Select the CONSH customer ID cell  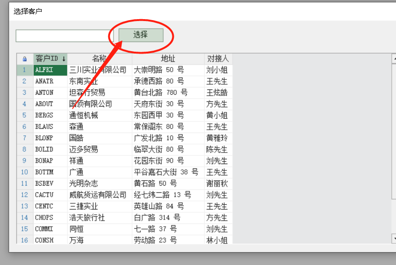click(x=50, y=240)
